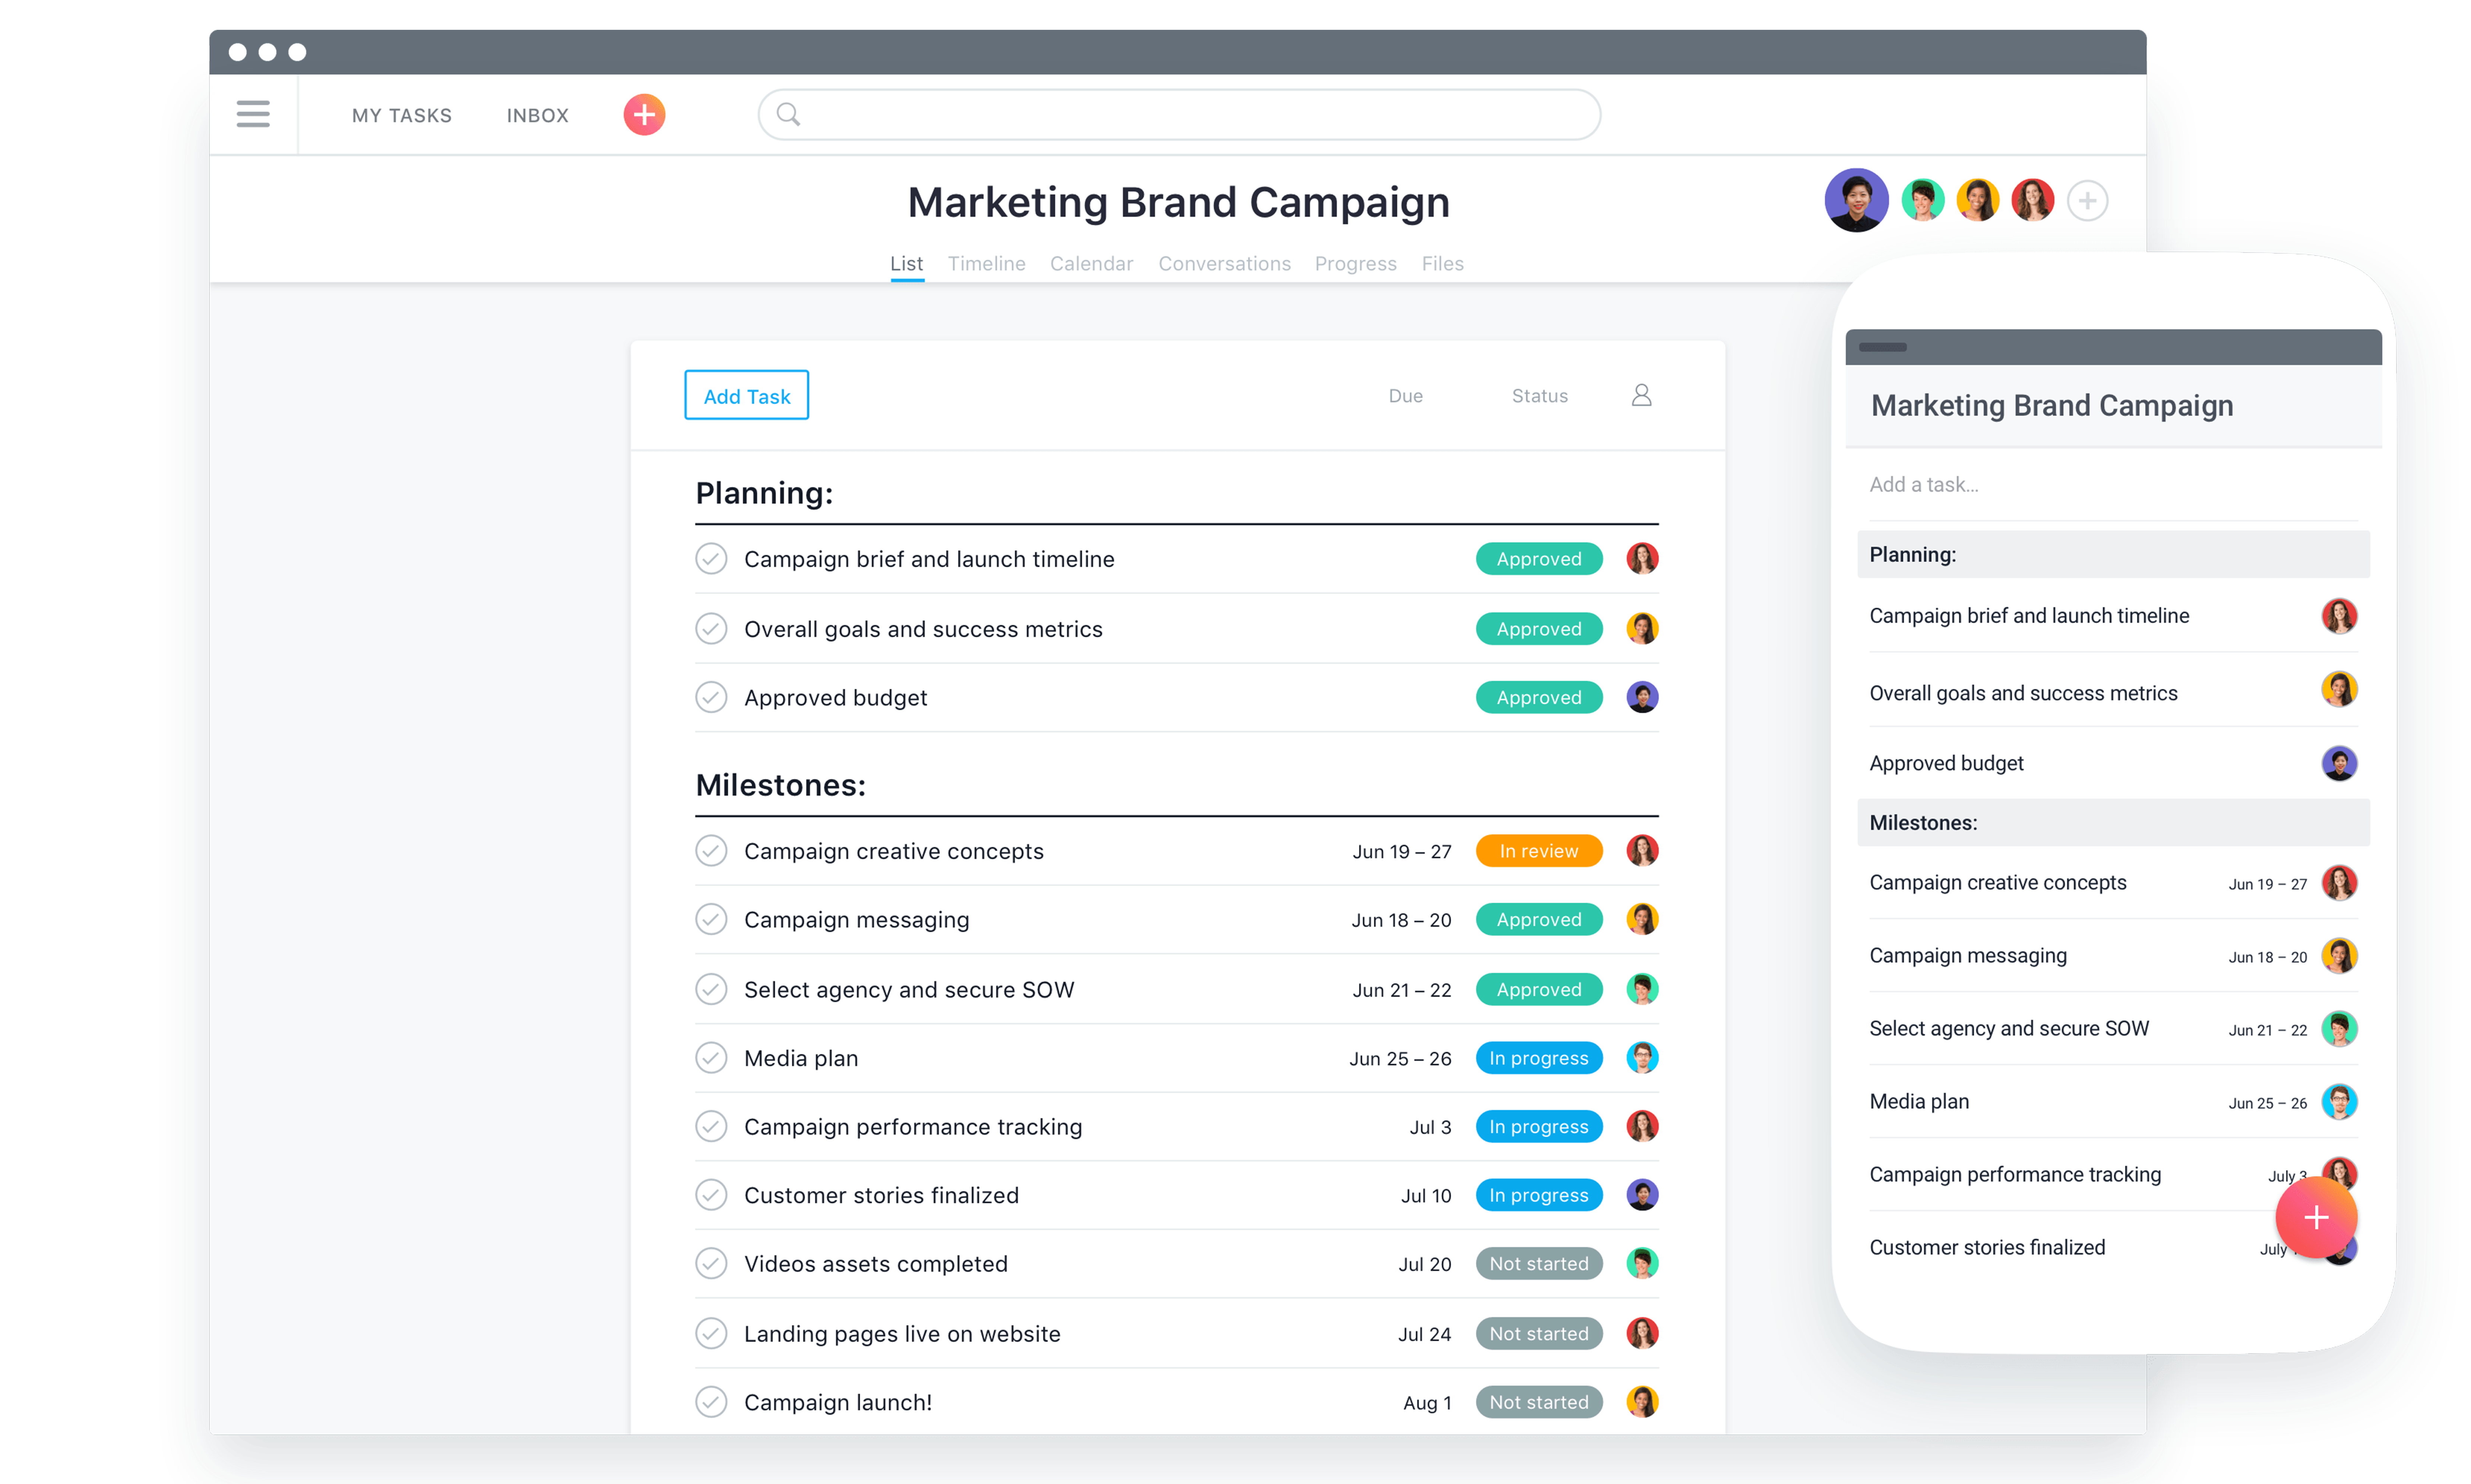Check off Videos assets completed
The height and width of the screenshot is (1484, 2471).
coord(711,1263)
